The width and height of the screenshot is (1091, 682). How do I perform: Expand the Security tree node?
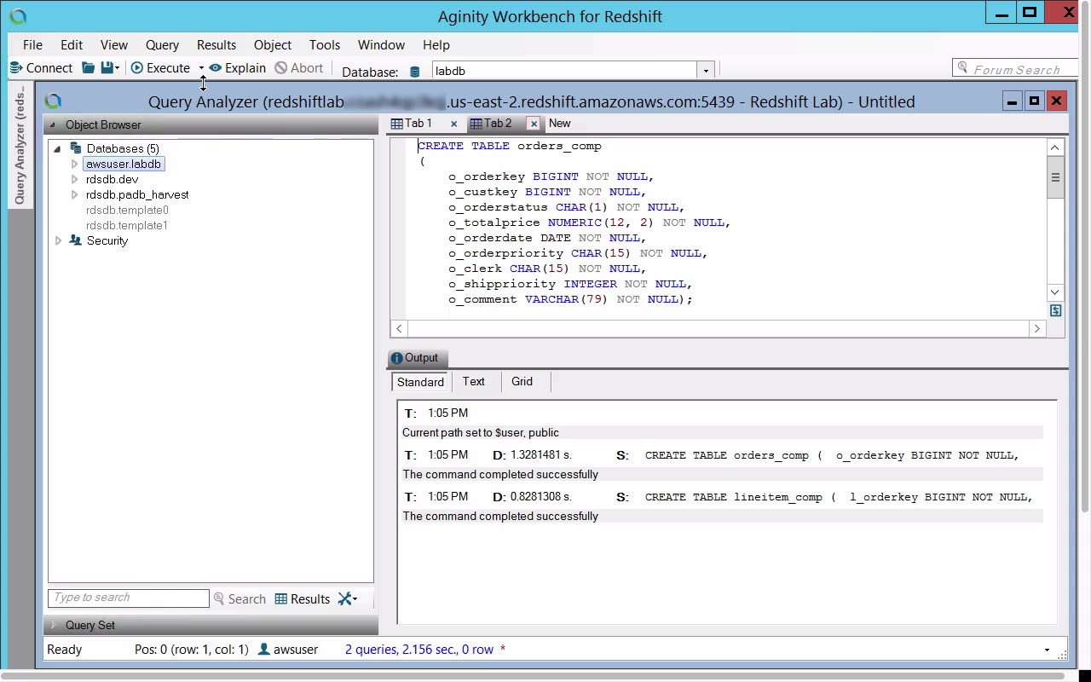click(x=58, y=241)
